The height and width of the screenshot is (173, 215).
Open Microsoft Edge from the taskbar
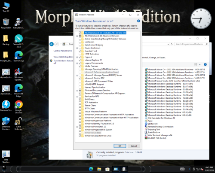pos(91,169)
